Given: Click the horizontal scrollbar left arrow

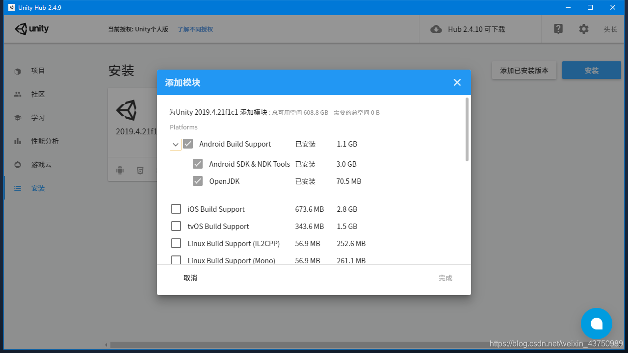Looking at the screenshot, I should (x=107, y=345).
